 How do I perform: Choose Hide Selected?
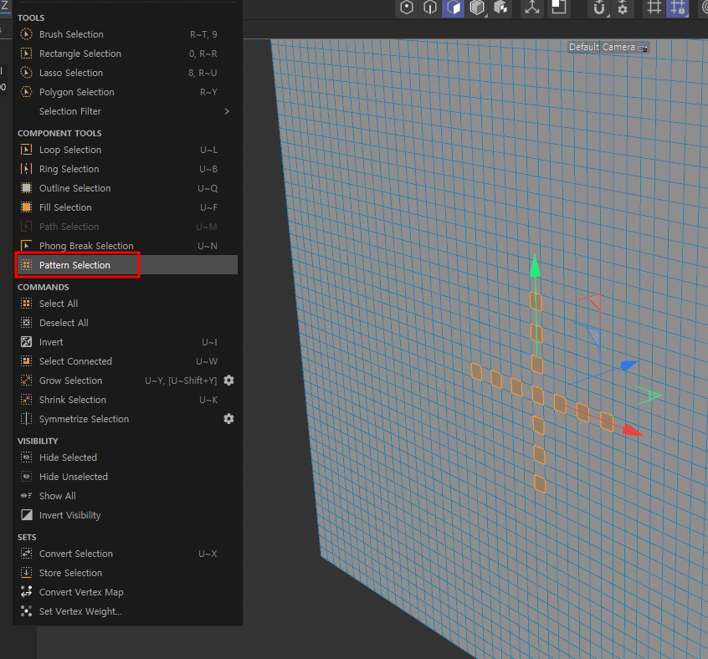[x=128, y=457]
